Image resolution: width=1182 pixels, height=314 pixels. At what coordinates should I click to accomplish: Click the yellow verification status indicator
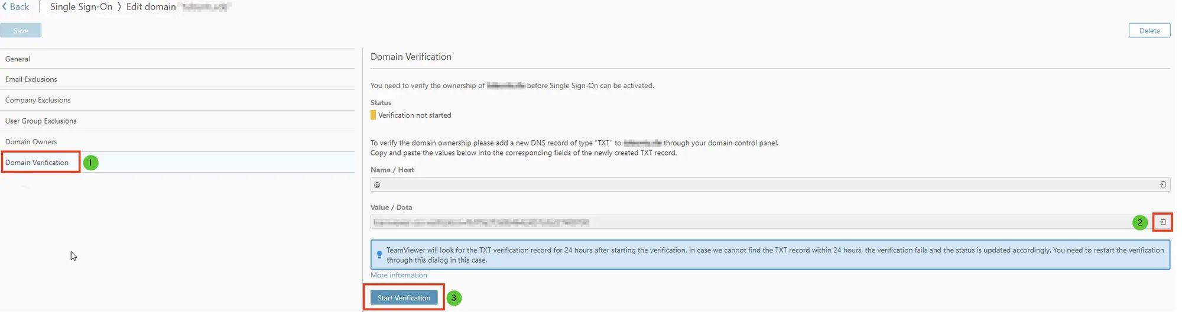pos(373,115)
